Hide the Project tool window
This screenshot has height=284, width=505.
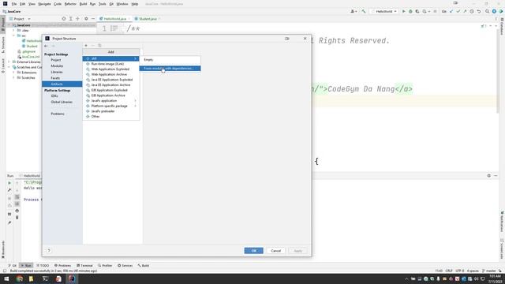[x=93, y=19]
